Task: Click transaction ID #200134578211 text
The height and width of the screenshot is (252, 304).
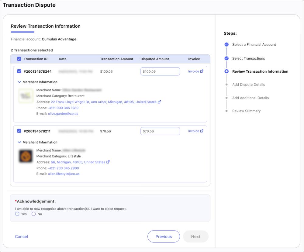Action: pos(37,131)
